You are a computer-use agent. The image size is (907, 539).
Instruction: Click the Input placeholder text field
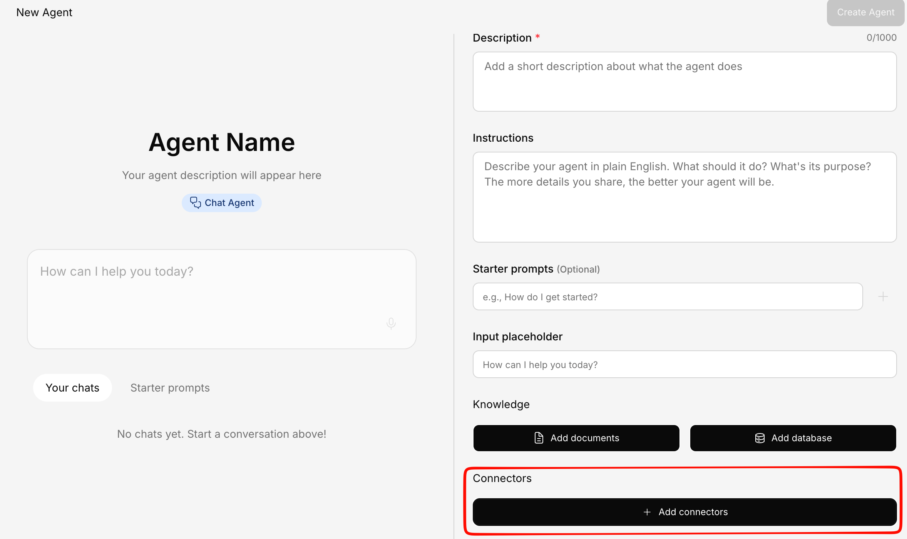[x=684, y=364]
